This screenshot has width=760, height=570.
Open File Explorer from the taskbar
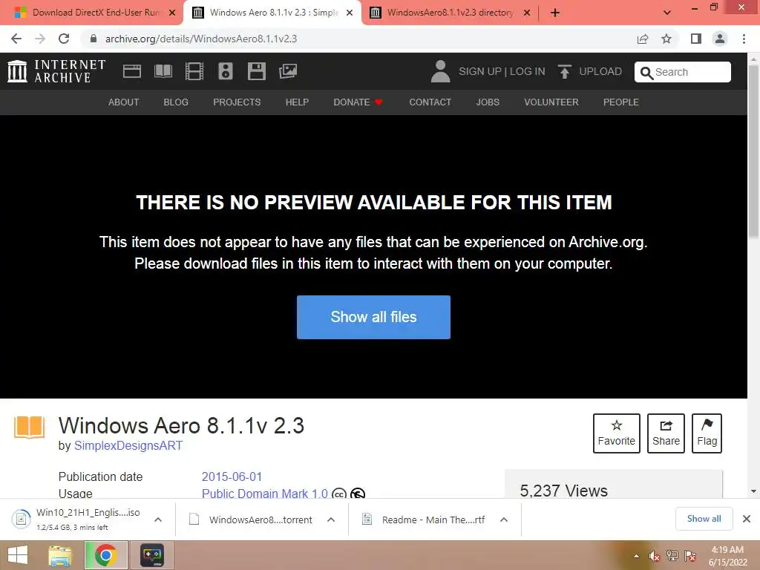pyautogui.click(x=59, y=555)
